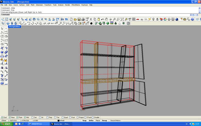Enable the Tan osnap checkbox
This screenshot has width=201, height=126.
(55, 117)
